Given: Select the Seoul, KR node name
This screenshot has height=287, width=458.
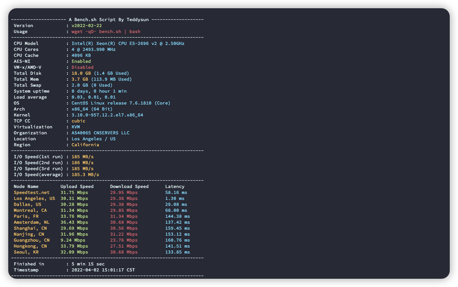Looking at the screenshot, I should [x=28, y=252].
